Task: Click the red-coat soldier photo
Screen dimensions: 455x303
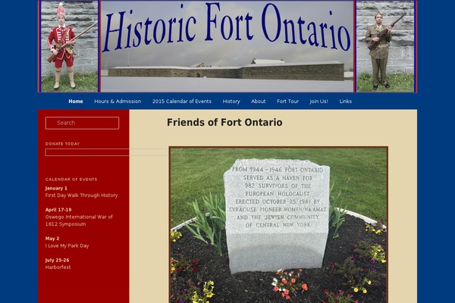Action: click(x=69, y=46)
